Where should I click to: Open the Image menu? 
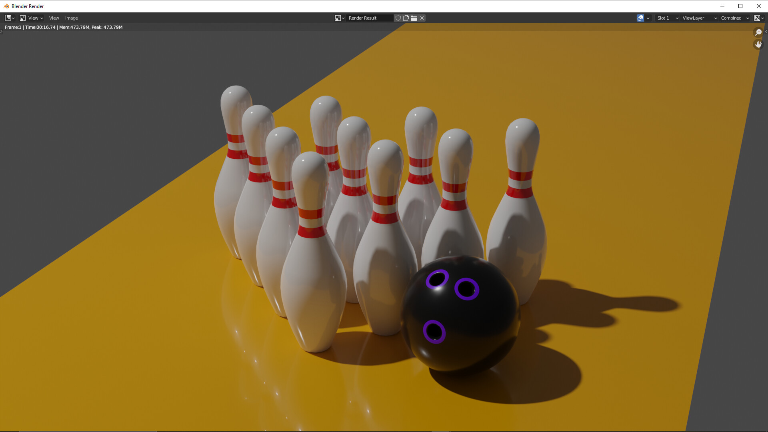[x=71, y=18]
